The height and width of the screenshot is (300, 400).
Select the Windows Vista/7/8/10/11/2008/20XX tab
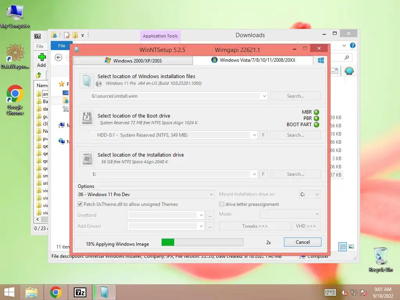coord(253,60)
